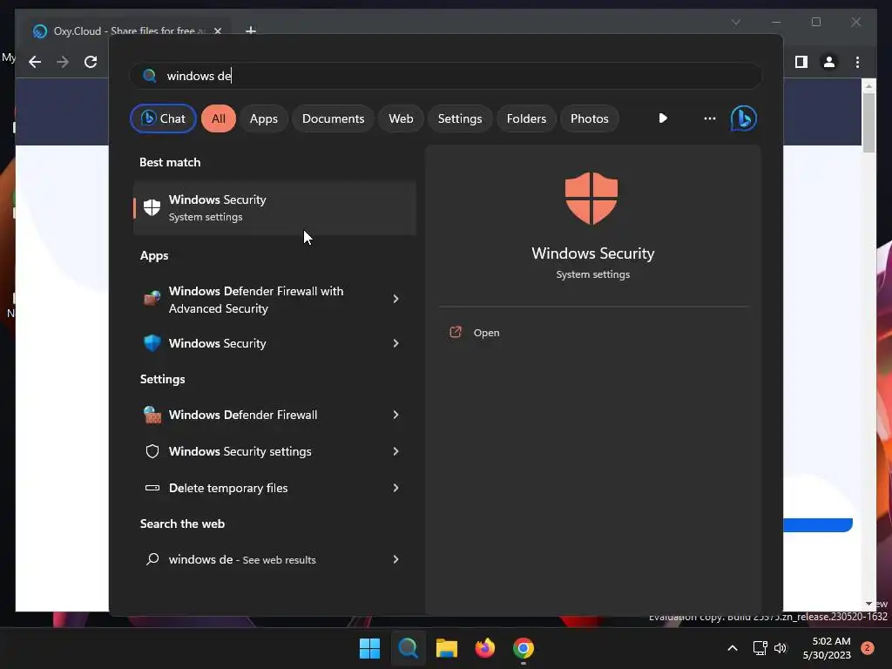Select the Settings filter
The image size is (892, 669).
click(x=460, y=118)
